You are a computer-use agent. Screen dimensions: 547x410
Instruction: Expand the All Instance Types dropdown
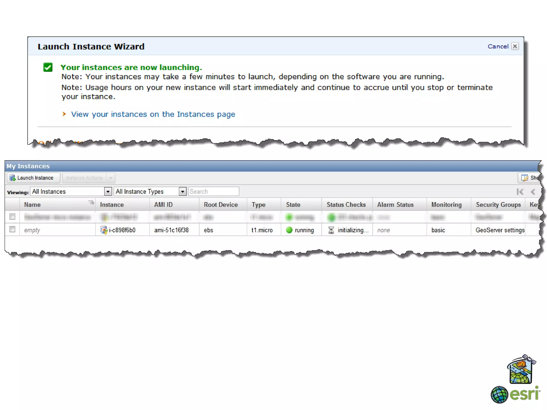click(x=182, y=191)
